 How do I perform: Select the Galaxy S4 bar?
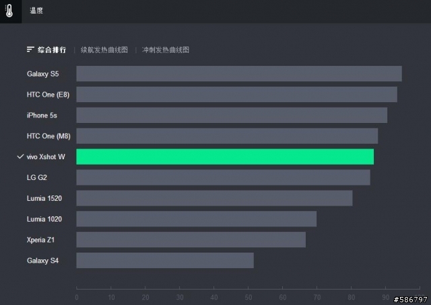(x=165, y=260)
